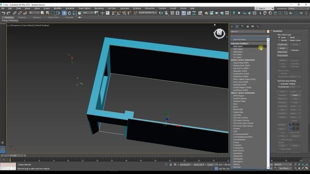Open the Modifiers menu
The width and height of the screenshot is (310, 174).
pyautogui.click(x=58, y=9)
